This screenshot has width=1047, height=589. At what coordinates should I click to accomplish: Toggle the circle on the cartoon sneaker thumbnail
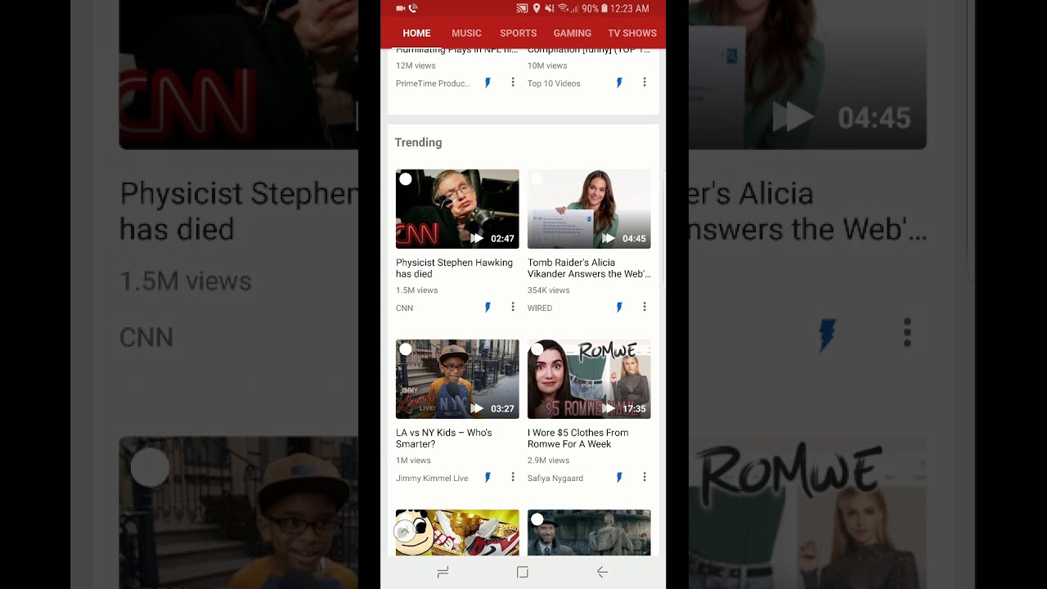pyautogui.click(x=406, y=519)
